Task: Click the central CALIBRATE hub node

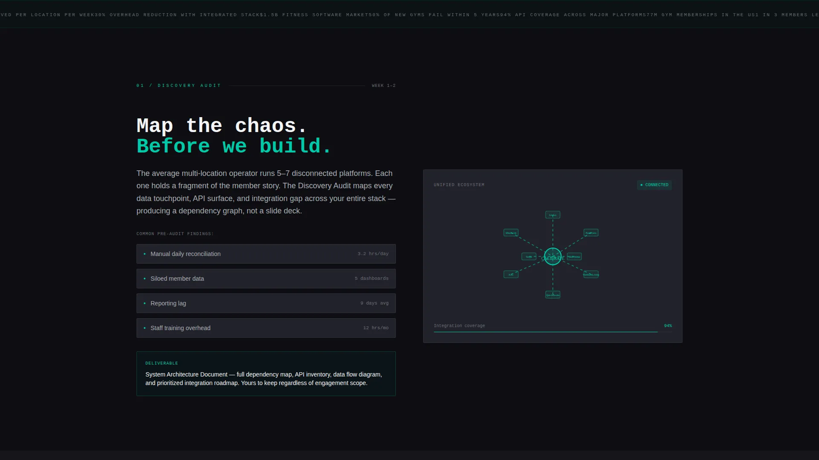Action: click(x=553, y=256)
